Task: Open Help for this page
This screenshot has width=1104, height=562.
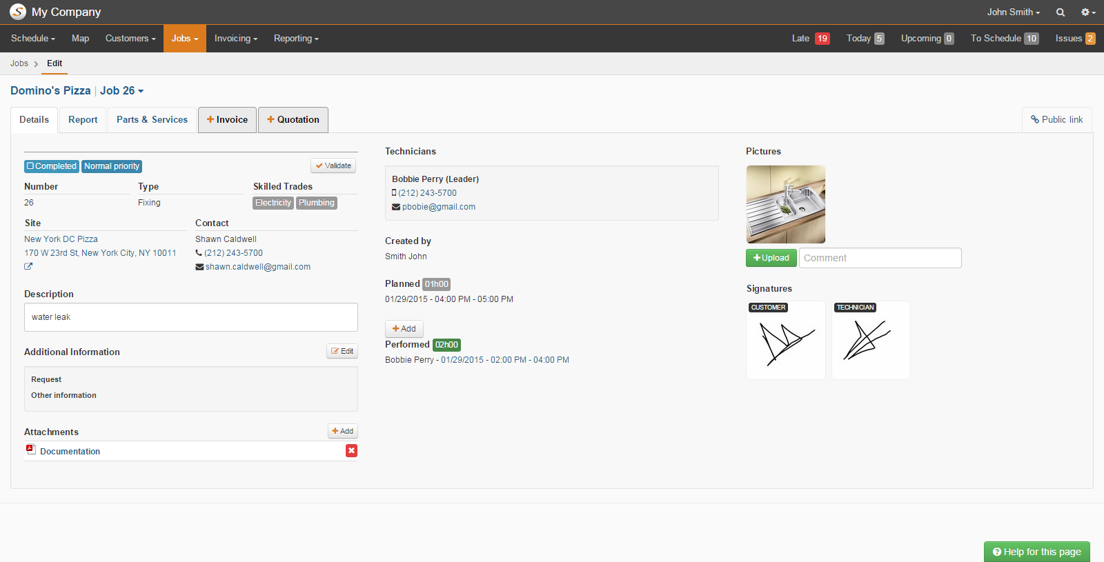Action: tap(1037, 552)
